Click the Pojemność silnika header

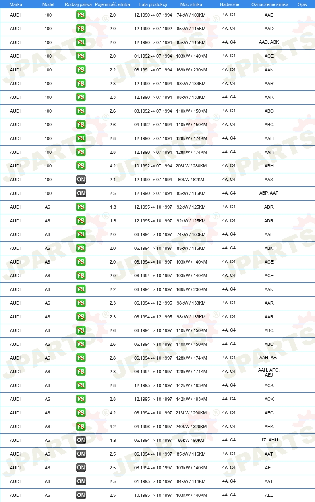112,4
